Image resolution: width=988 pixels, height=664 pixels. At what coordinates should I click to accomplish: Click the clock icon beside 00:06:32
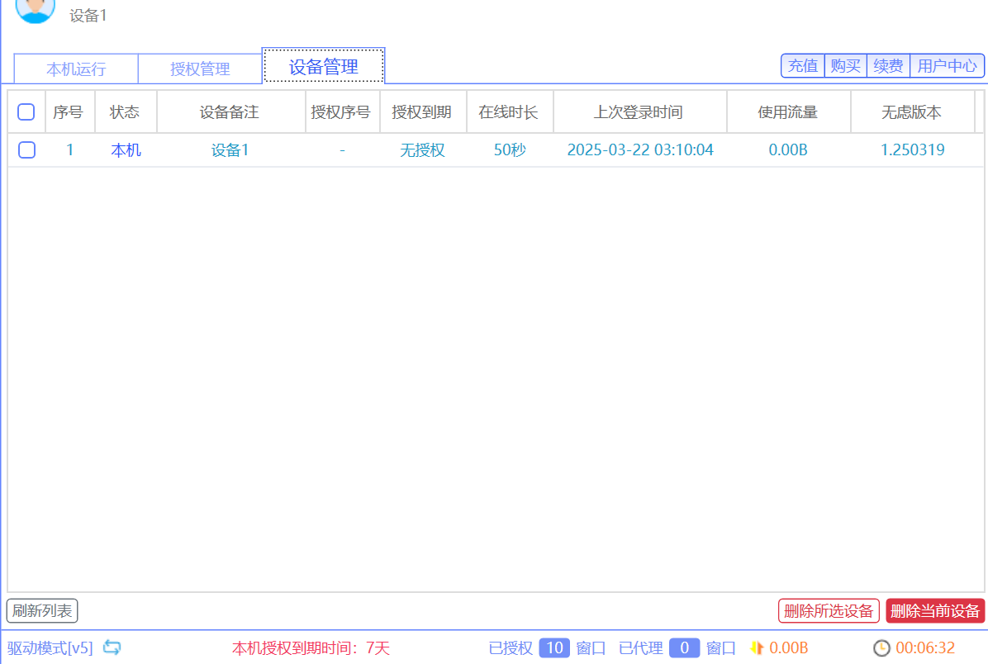click(x=881, y=648)
